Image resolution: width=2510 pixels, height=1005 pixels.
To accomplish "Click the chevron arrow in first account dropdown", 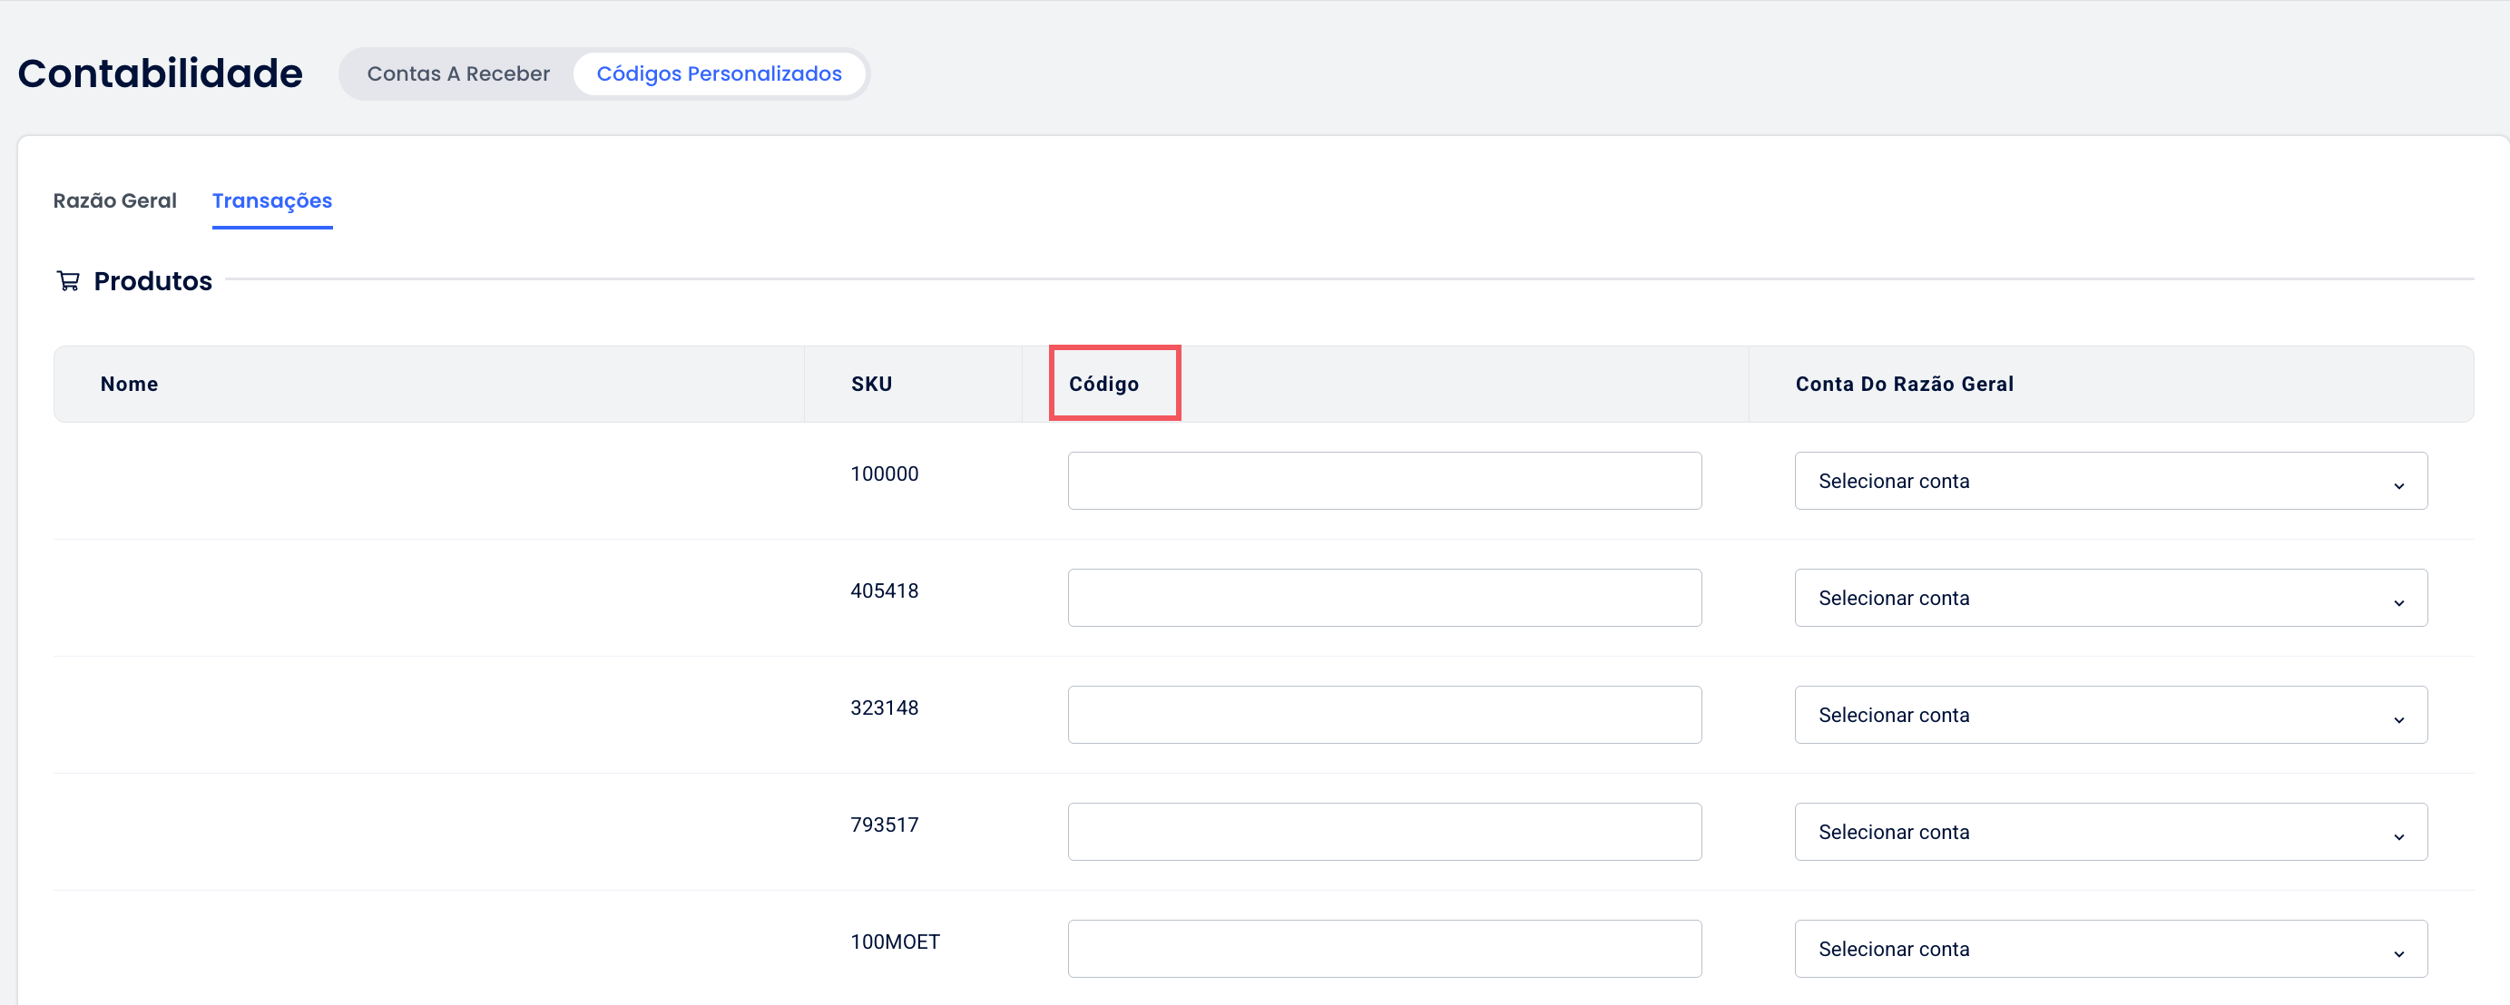I will pos(2398,485).
